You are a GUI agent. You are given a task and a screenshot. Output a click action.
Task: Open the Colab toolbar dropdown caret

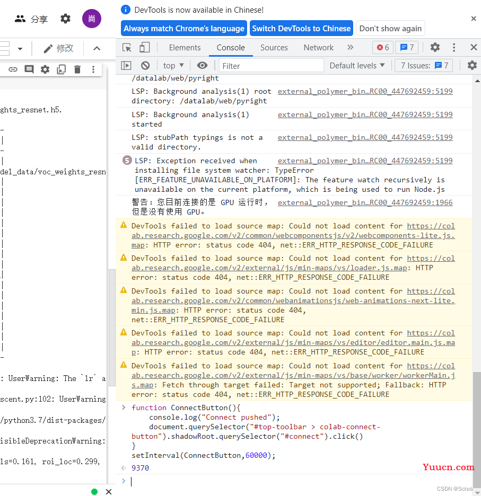click(20, 49)
